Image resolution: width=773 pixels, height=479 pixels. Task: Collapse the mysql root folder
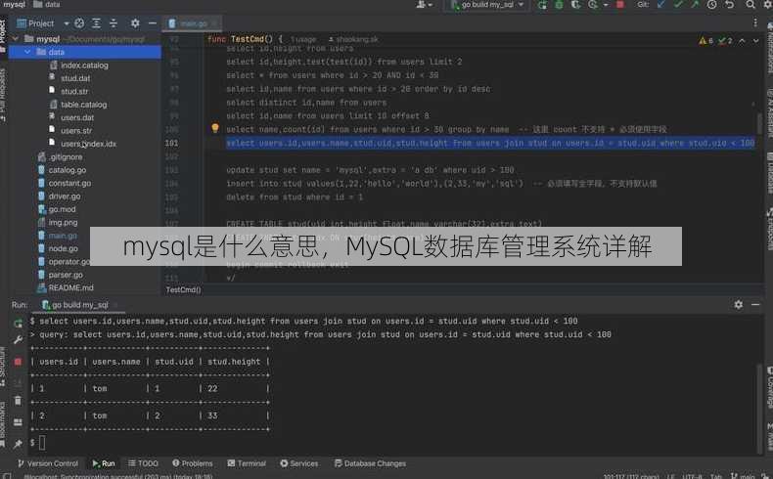coord(16,39)
